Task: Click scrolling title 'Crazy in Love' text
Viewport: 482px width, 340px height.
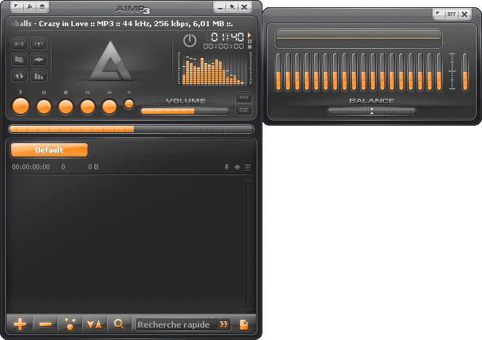Action: point(63,24)
